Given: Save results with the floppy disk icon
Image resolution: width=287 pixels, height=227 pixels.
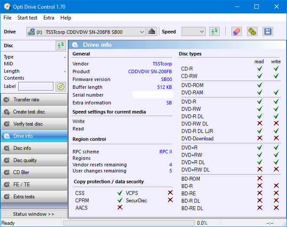Looking at the screenshot, I should (268, 32).
